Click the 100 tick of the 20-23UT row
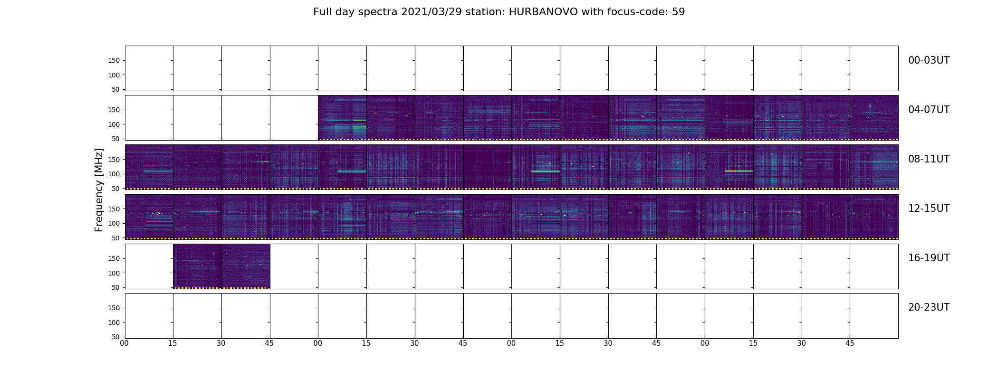 click(x=114, y=323)
